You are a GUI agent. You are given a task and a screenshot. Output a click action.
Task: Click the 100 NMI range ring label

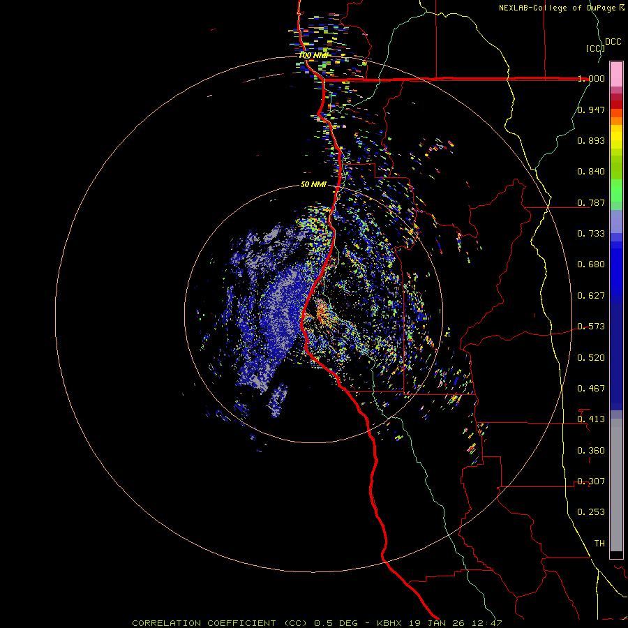click(313, 55)
